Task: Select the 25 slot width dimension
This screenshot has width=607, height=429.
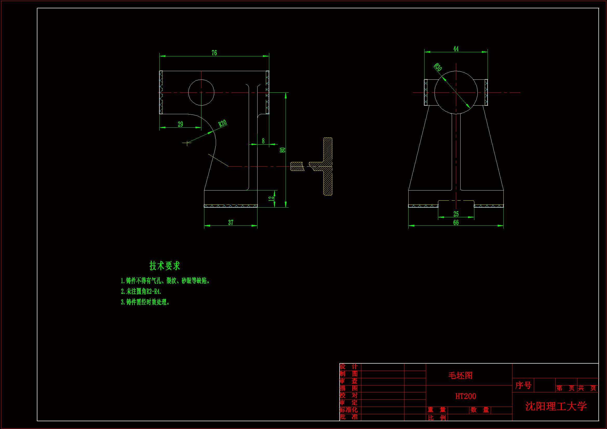Action: [x=456, y=214]
